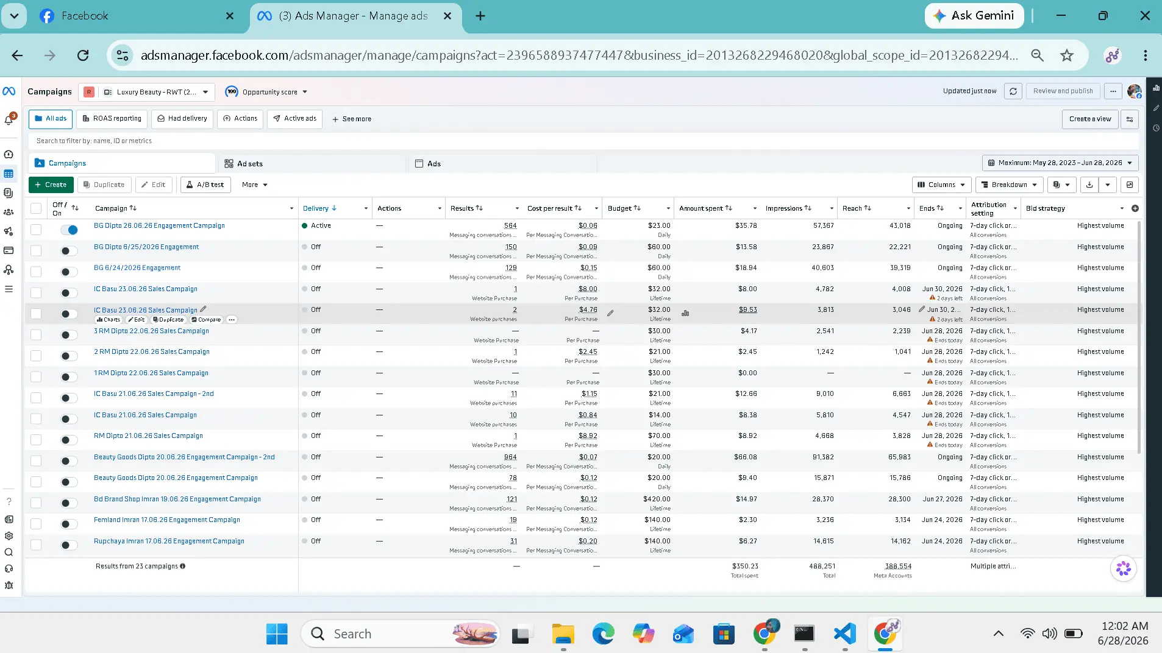Tick the select-all checkbox in the table header
The width and height of the screenshot is (1162, 653).
pos(36,208)
